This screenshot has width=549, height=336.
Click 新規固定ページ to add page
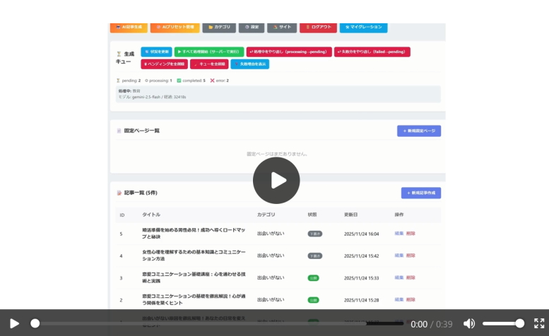419,131
